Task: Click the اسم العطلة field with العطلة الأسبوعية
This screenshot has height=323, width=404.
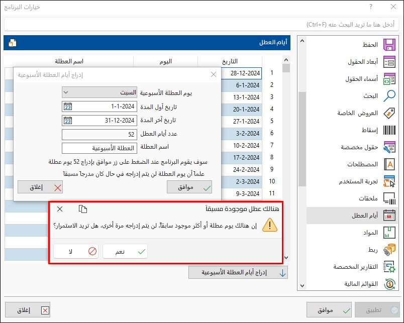Action: coord(99,148)
